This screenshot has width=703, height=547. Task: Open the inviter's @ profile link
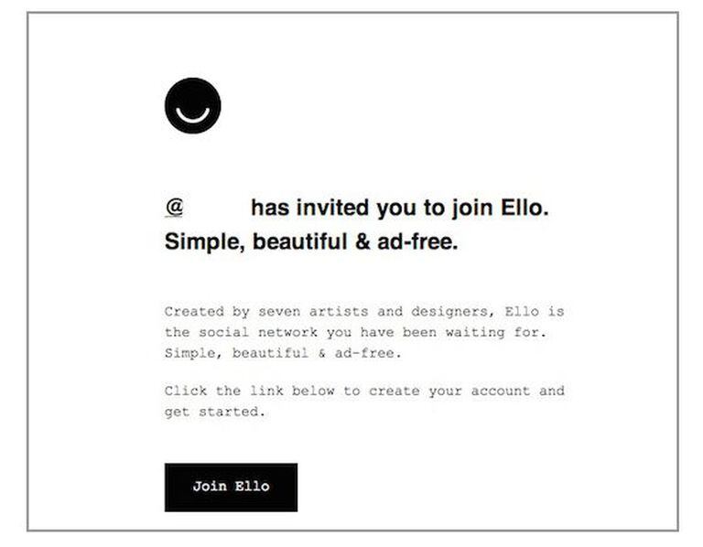pyautogui.click(x=175, y=209)
